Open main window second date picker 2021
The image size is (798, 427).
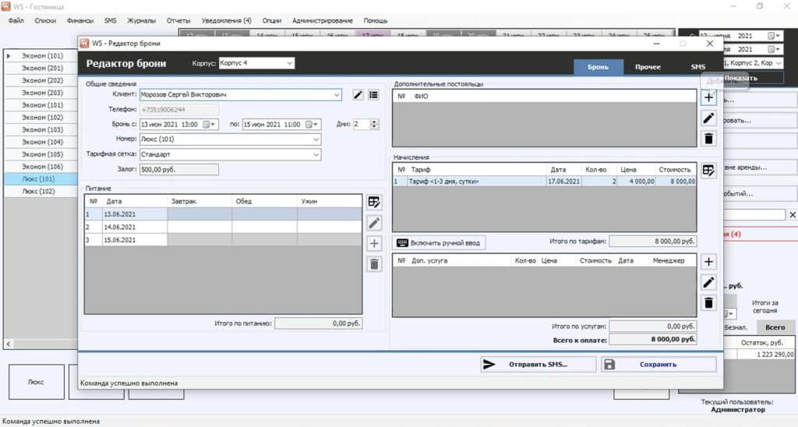774,49
